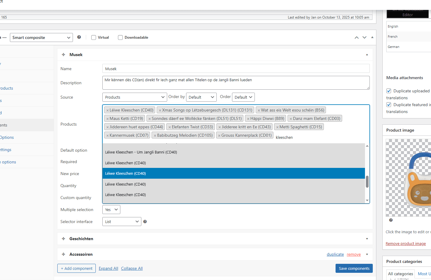Choose highlighted Léiwe Kleeschen (CD40) option
431x280 pixels.
coord(234,173)
